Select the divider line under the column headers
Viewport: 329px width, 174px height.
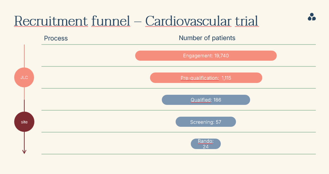(x=179, y=45)
